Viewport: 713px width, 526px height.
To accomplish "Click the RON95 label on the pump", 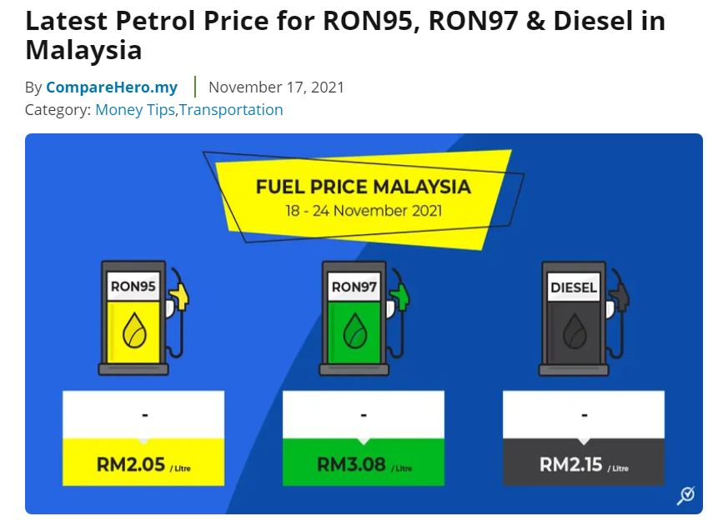I will 133,287.
